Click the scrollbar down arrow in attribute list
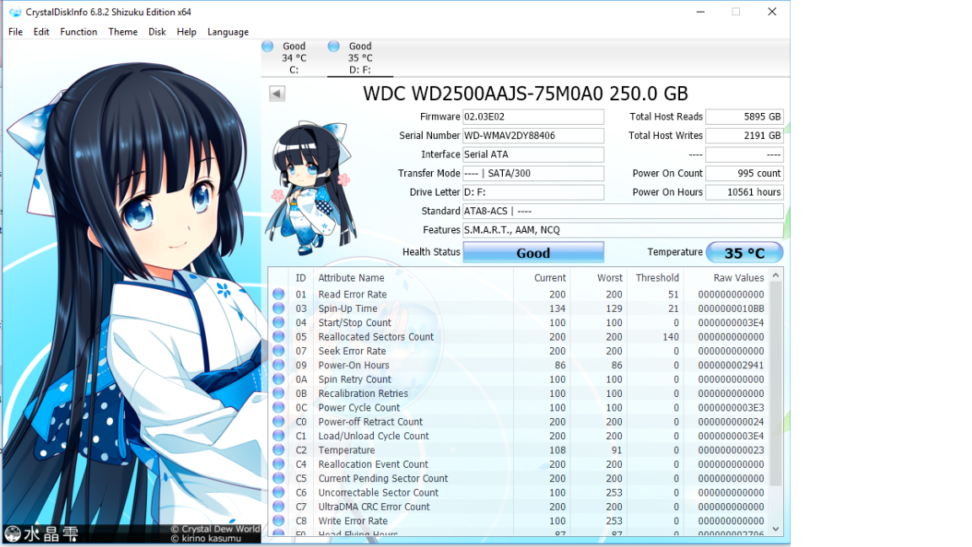This screenshot has width=972, height=547. 775,528
